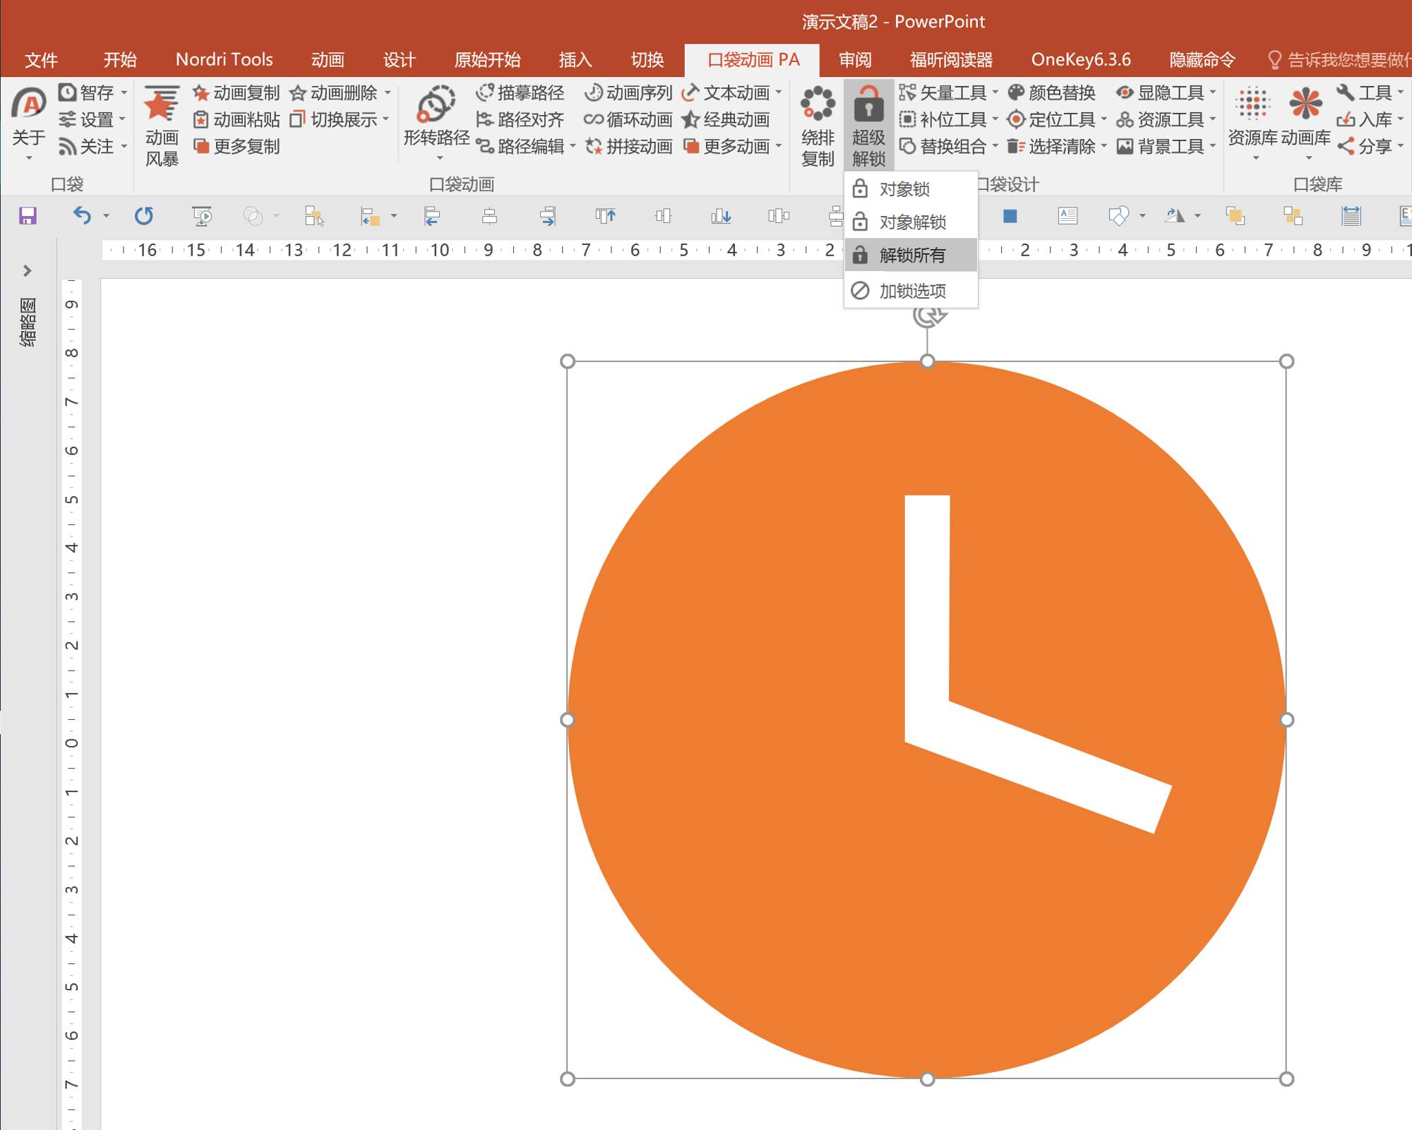Click the 形转路径 shape-to-path icon

pos(436,106)
